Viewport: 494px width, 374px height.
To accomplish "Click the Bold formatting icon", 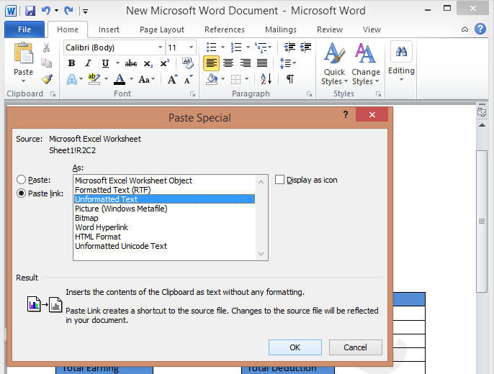I will 71,63.
